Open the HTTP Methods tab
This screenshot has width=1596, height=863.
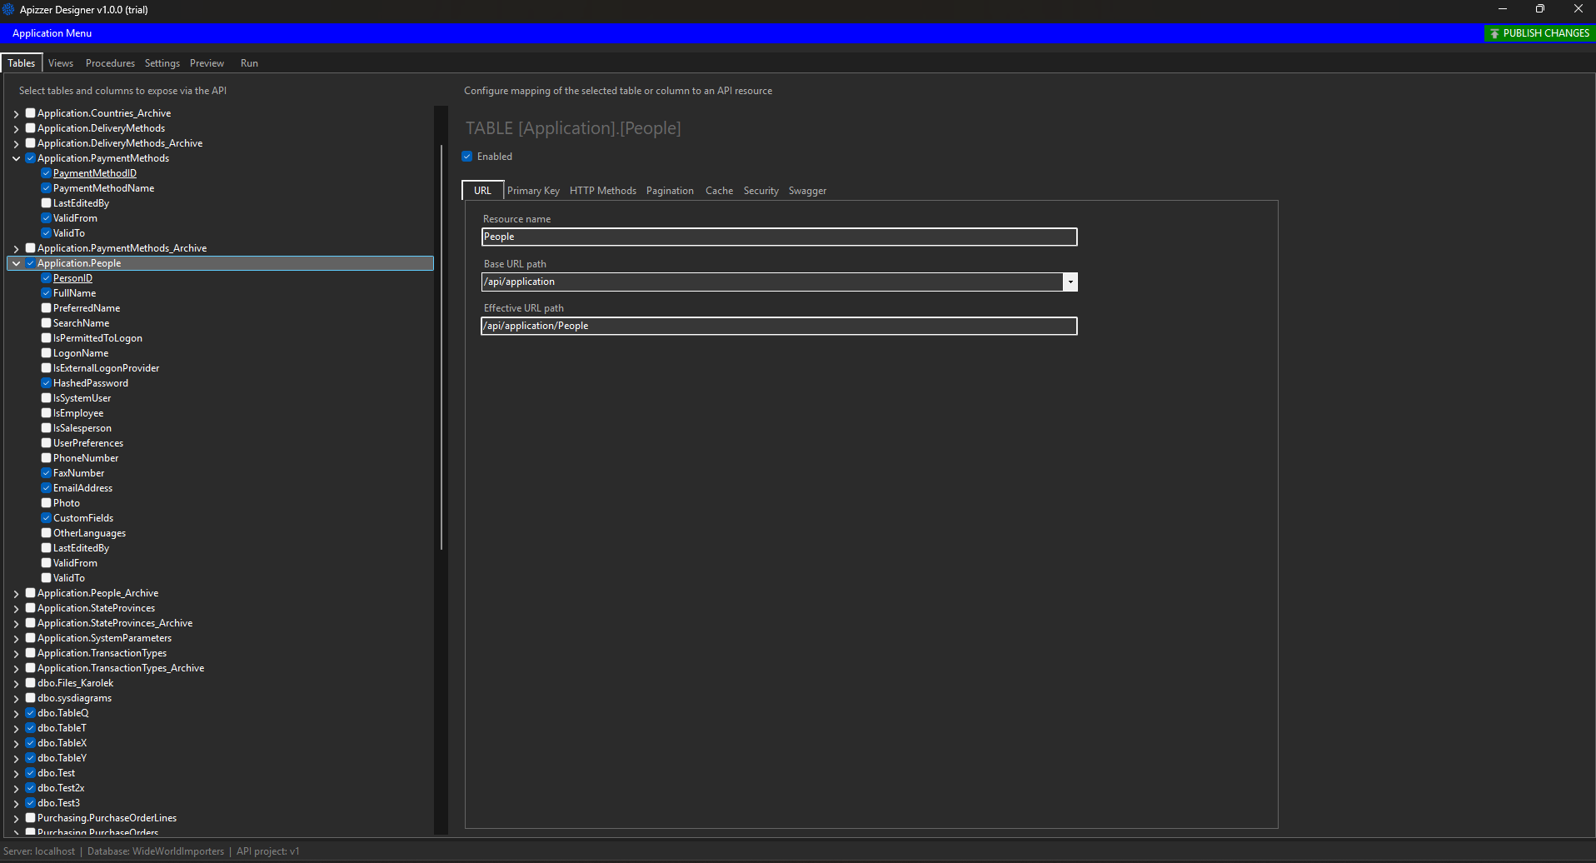click(x=603, y=191)
